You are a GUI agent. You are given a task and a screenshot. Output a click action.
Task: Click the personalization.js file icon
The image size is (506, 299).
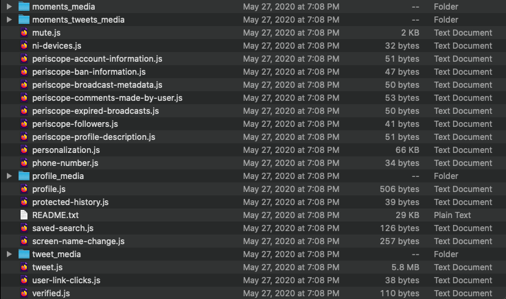coord(25,150)
